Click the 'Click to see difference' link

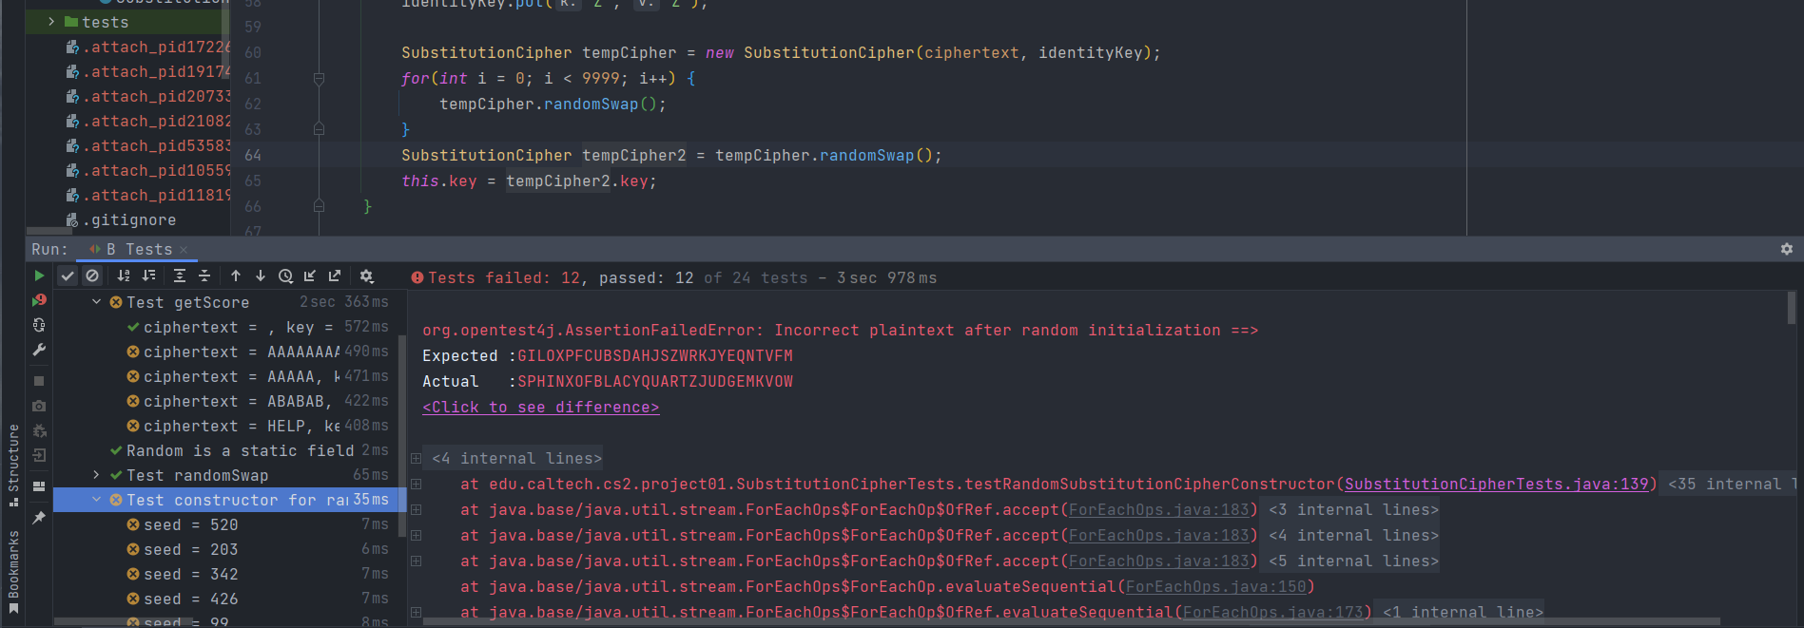pos(540,408)
